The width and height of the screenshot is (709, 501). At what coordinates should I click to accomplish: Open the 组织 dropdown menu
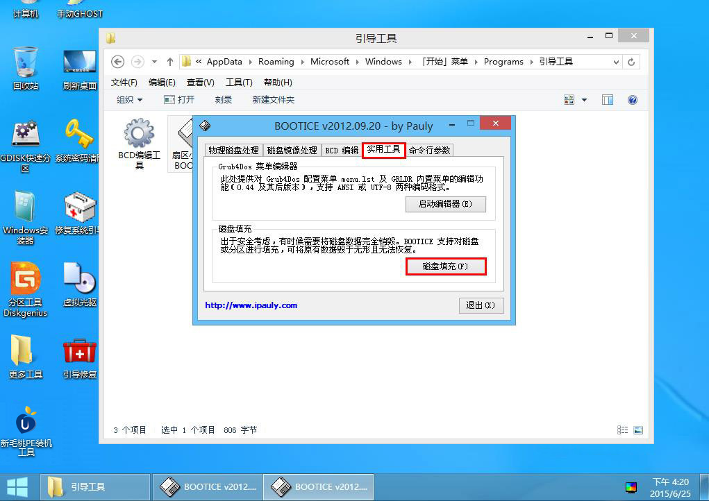[x=129, y=100]
